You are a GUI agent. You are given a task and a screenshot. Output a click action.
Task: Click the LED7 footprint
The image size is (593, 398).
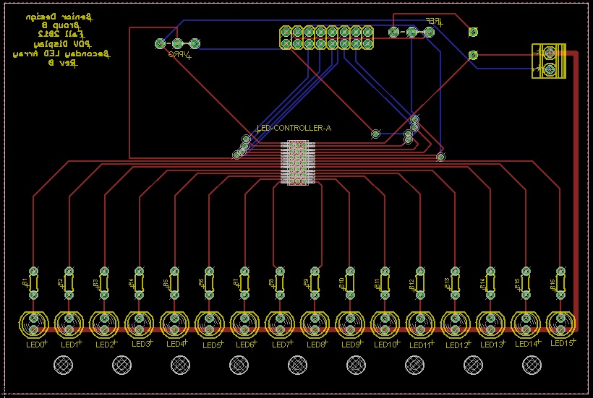(278, 323)
